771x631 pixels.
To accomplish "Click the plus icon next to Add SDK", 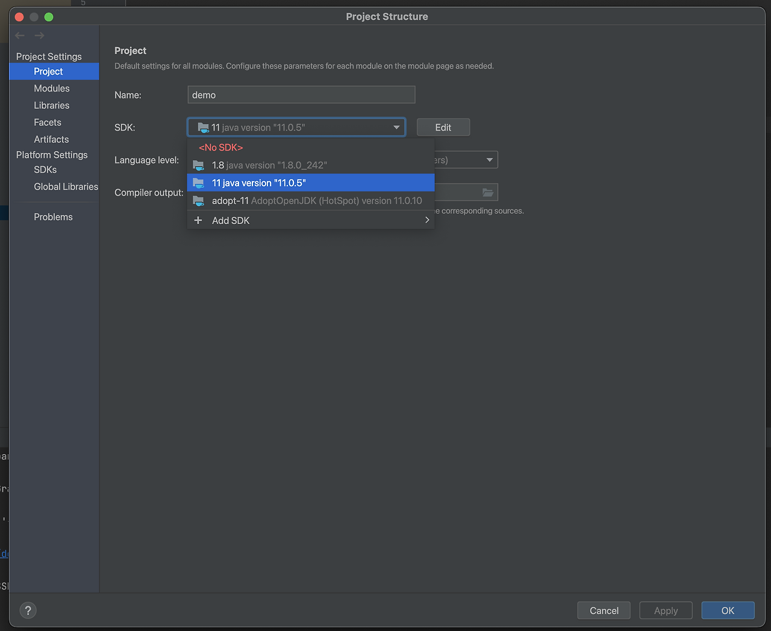I will coord(198,220).
